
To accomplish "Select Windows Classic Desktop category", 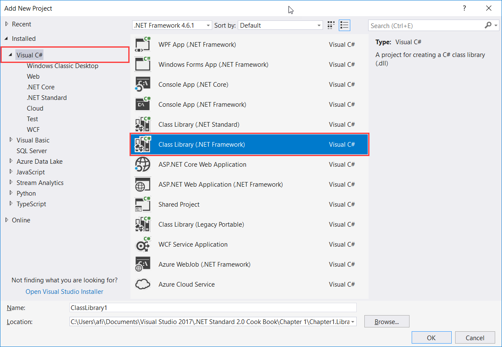I will (62, 66).
